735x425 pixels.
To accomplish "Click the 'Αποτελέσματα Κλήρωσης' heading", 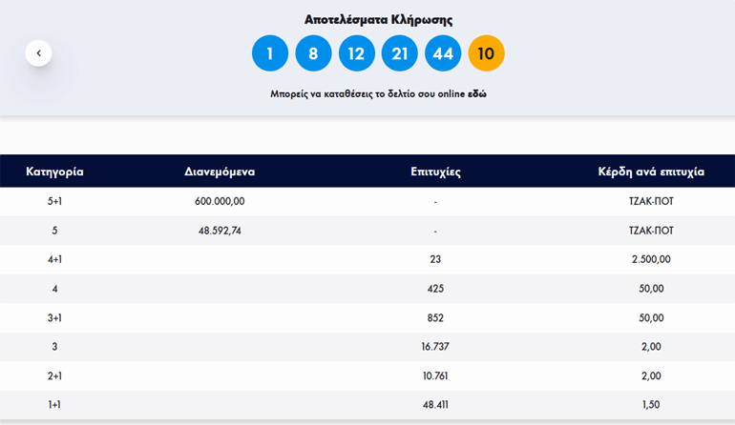I will [378, 19].
